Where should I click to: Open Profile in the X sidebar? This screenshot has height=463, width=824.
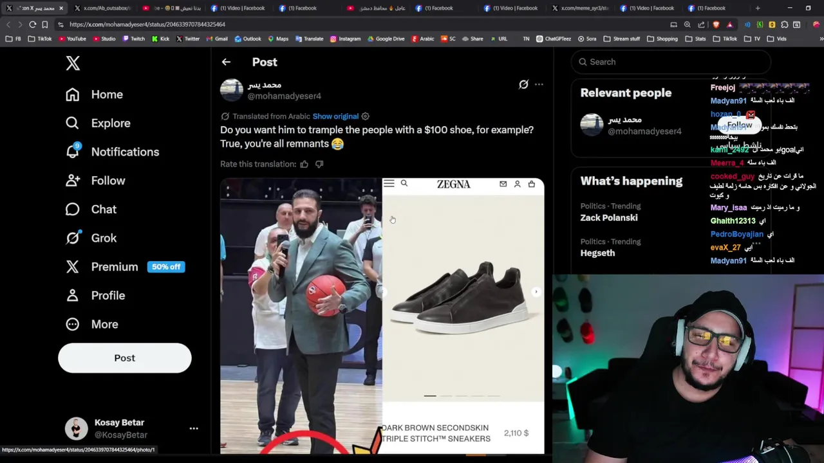point(95,295)
